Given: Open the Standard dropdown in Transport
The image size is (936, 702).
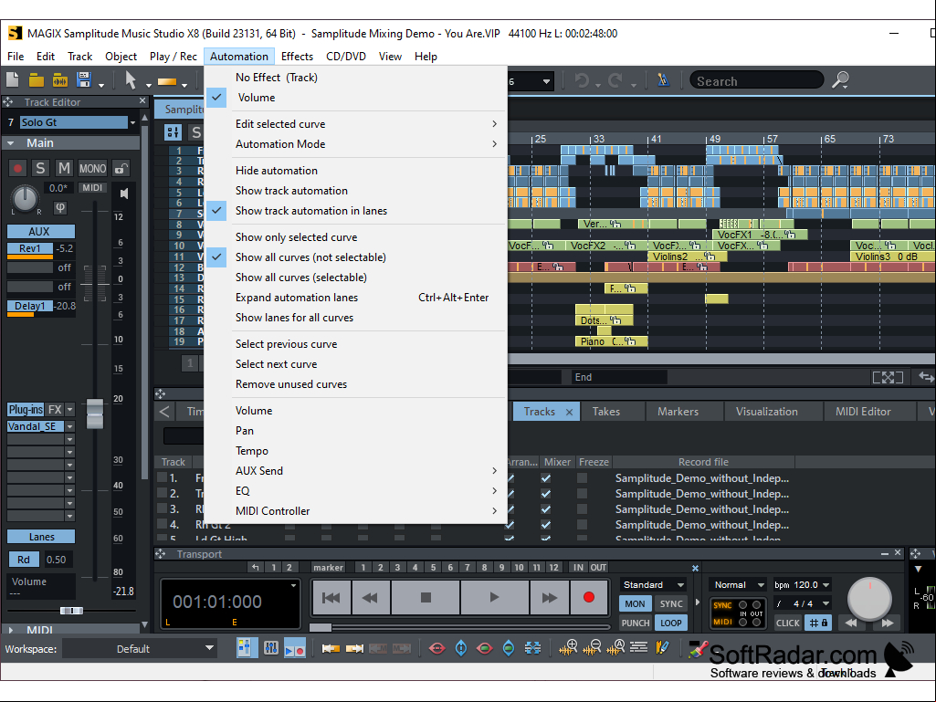Looking at the screenshot, I should click(x=653, y=585).
